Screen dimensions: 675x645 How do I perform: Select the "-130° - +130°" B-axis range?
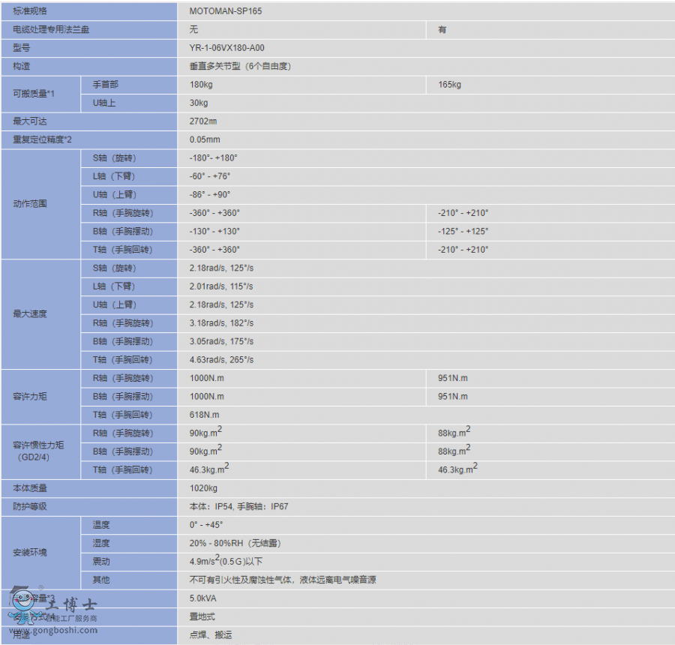214,231
